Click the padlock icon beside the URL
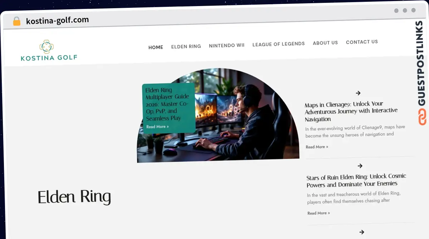This screenshot has height=239, width=429. point(17,21)
